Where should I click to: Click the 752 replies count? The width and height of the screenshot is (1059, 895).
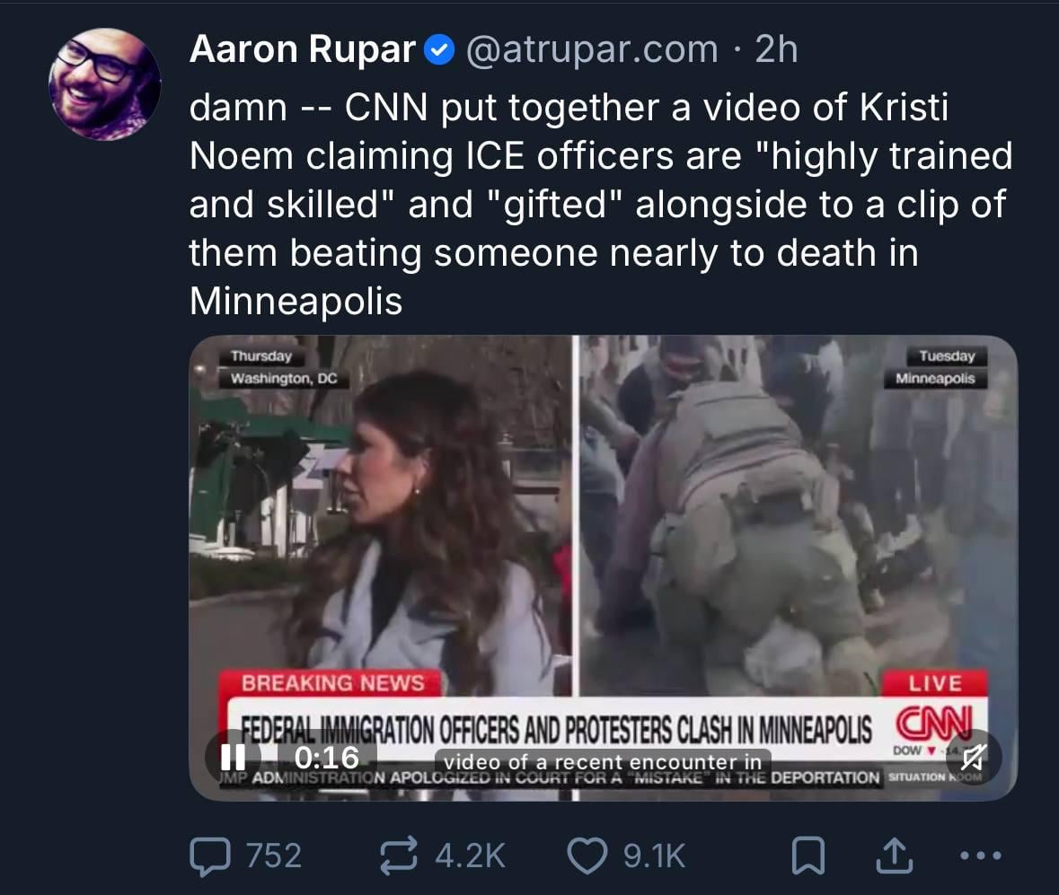coord(274,856)
